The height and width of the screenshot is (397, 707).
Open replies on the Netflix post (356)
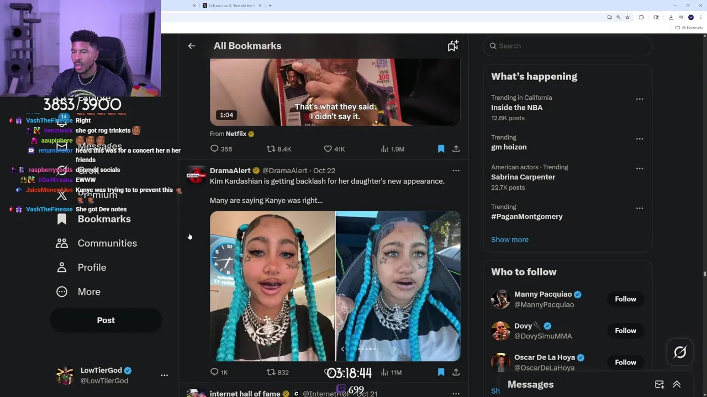(221, 149)
